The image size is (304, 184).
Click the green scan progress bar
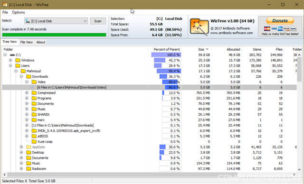click(54, 35)
